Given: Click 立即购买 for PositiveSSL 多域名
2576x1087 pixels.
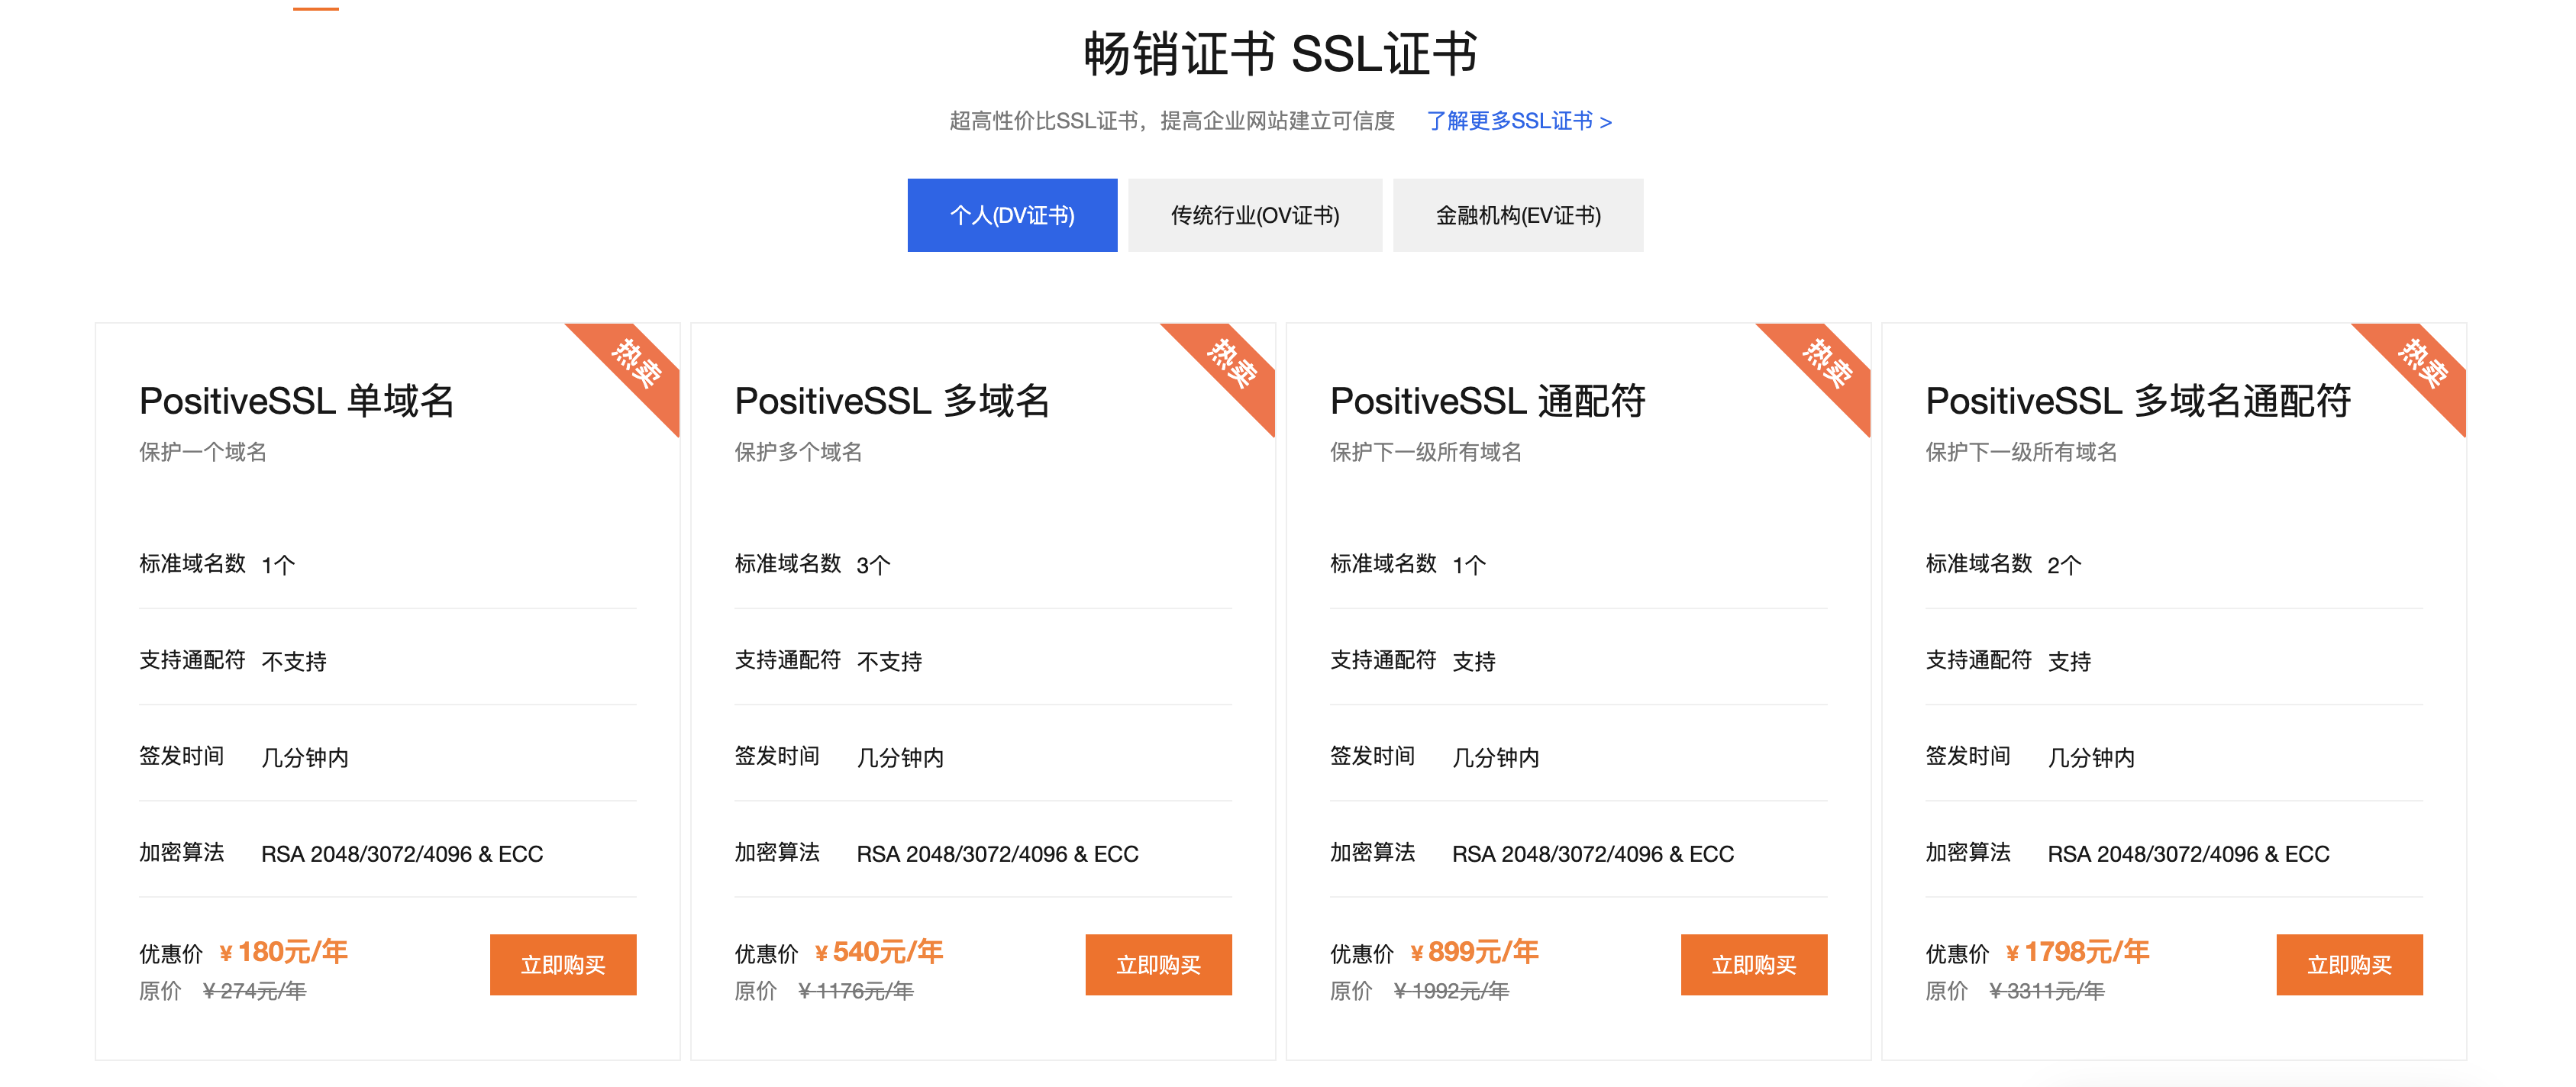Looking at the screenshot, I should coord(1158,964).
